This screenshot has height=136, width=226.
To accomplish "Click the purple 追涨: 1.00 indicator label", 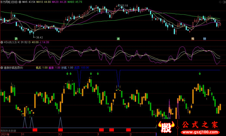I will click(x=54, y=68).
